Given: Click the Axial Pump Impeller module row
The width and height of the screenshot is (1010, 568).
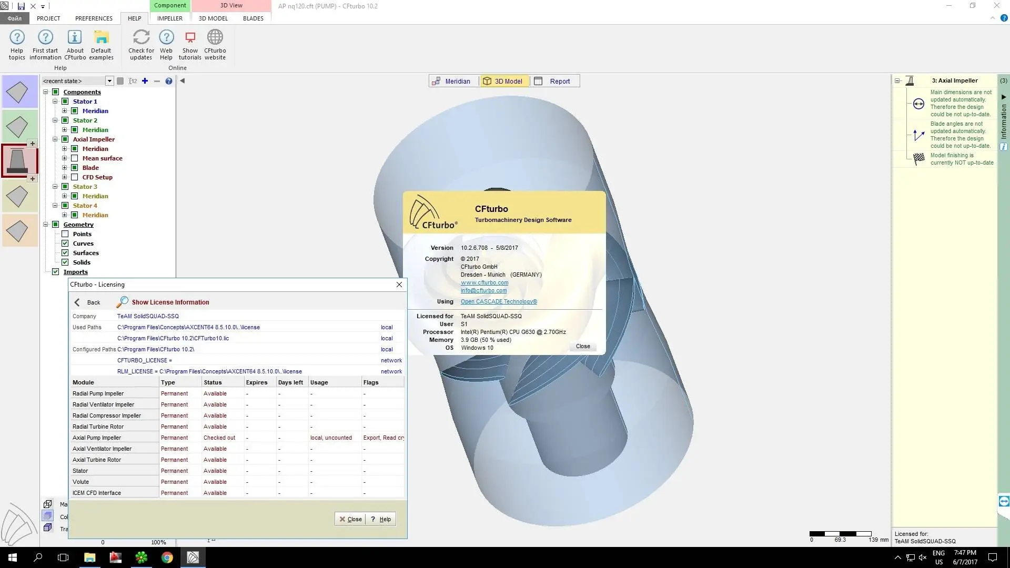Looking at the screenshot, I should pos(238,438).
